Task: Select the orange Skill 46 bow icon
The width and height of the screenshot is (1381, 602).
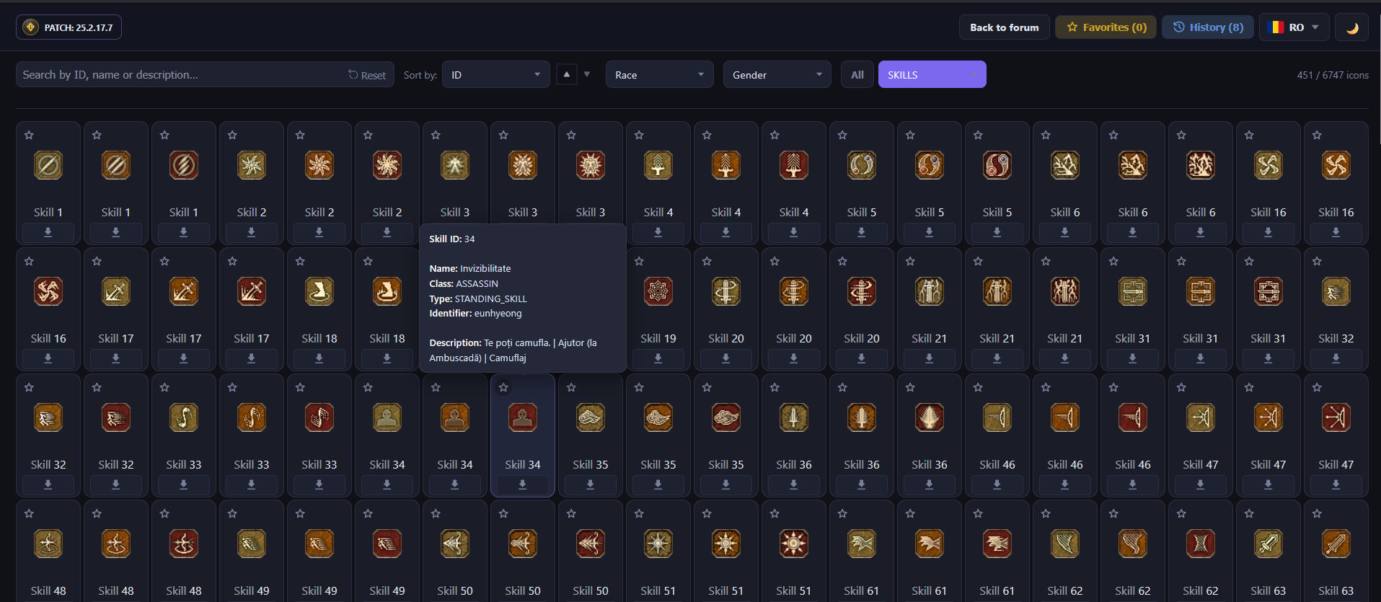Action: click(x=1065, y=417)
